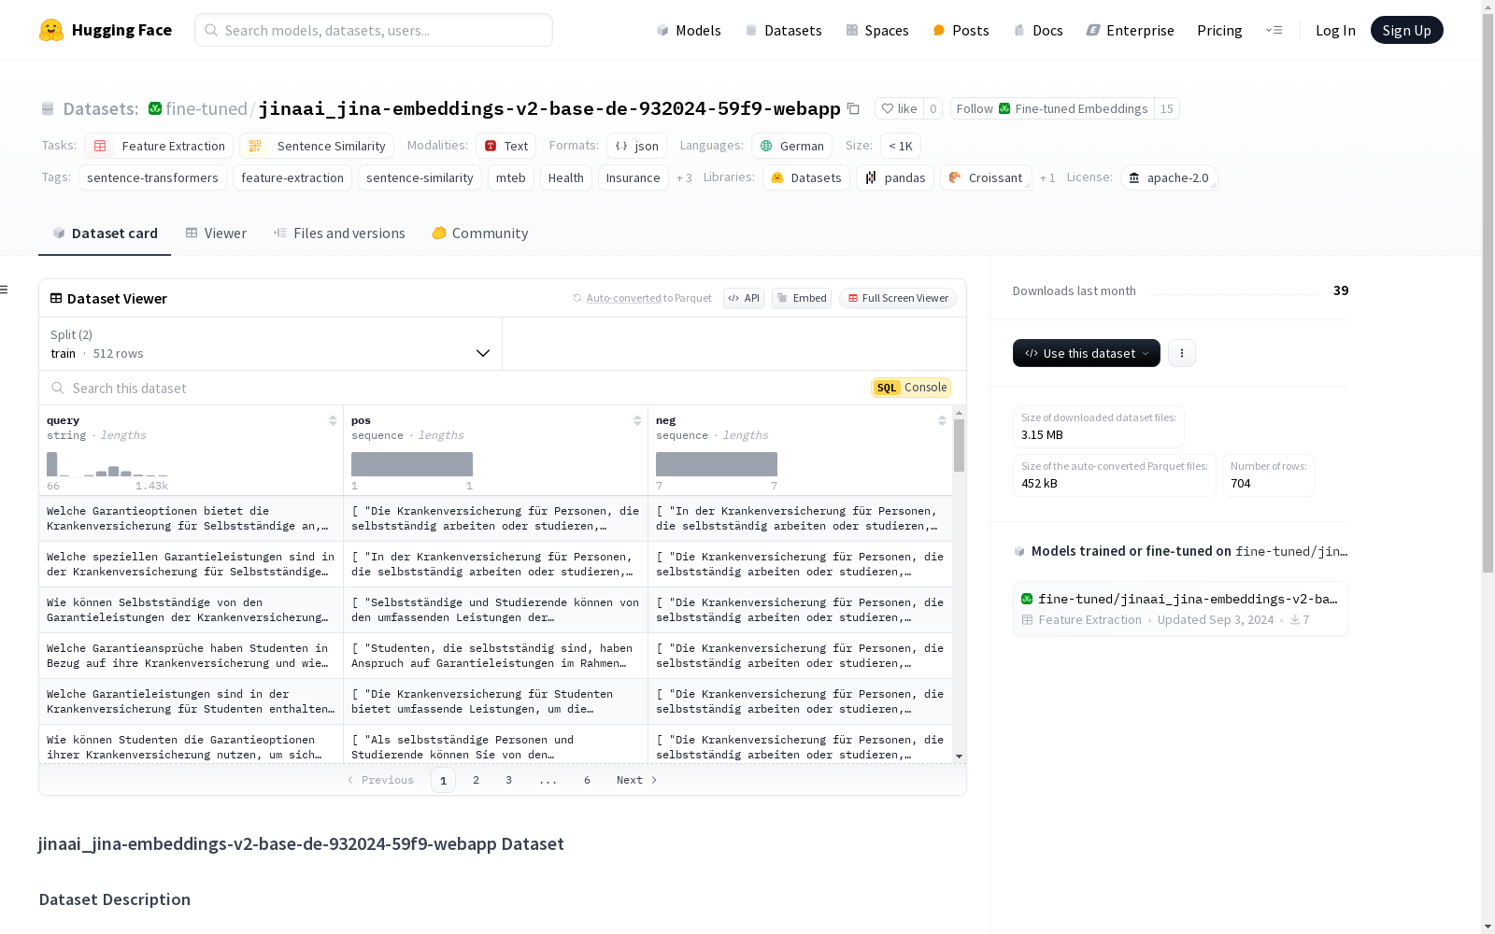Expand the train split selector
Viewport: 1495px width, 934px height.
[270, 344]
